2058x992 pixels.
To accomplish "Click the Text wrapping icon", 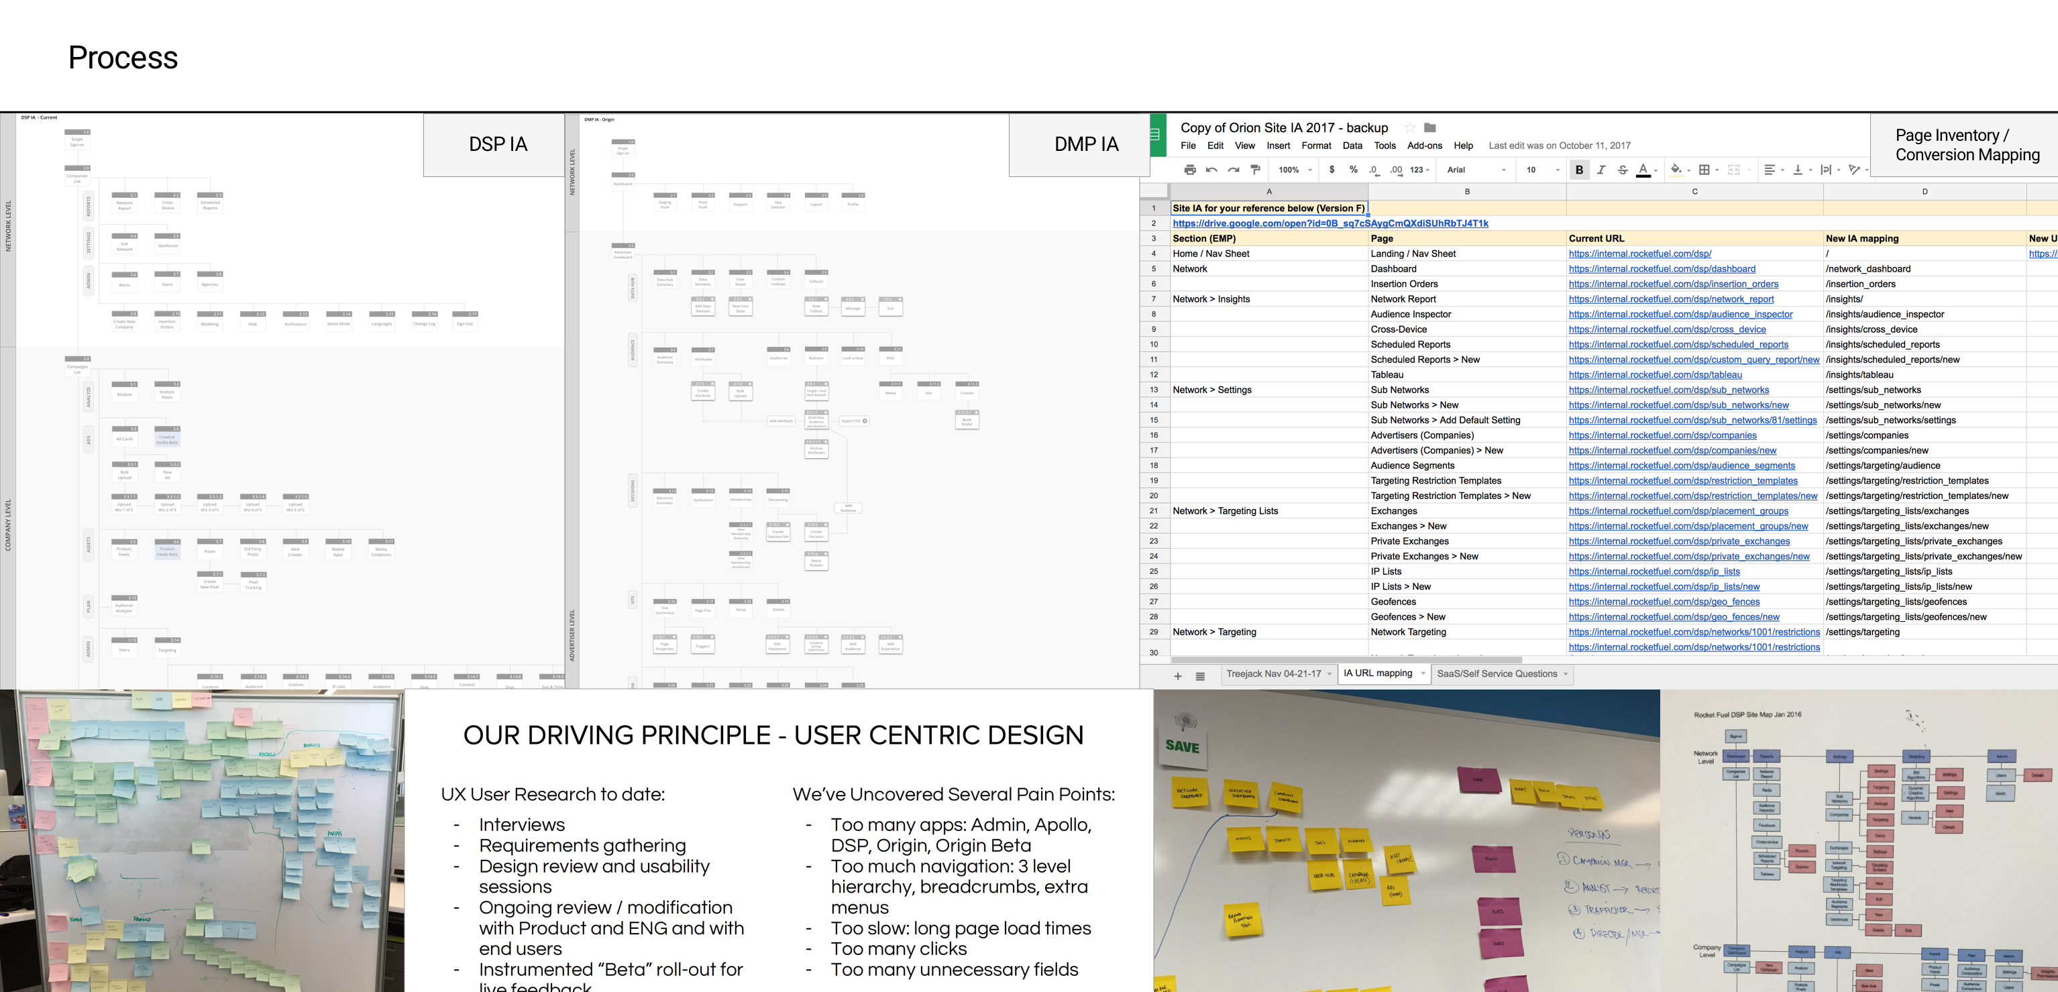I will coord(1825,169).
